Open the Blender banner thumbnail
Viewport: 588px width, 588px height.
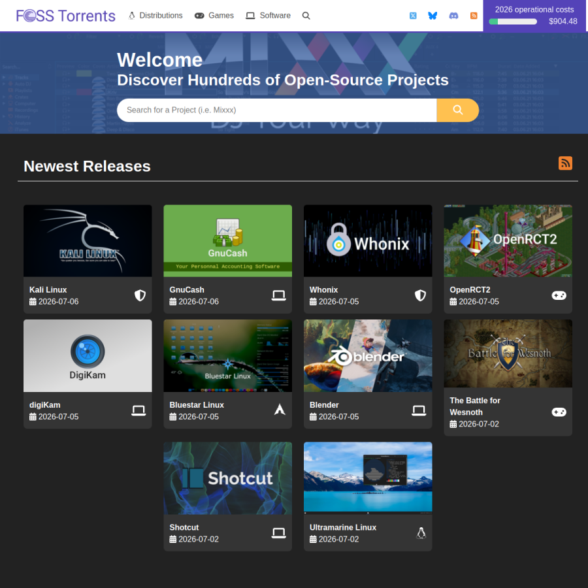pyautogui.click(x=368, y=356)
